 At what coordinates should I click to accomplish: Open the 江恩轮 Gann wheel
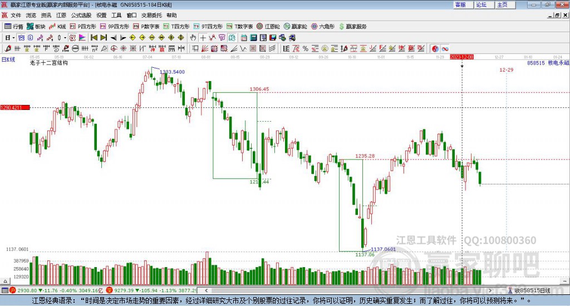click(268, 27)
